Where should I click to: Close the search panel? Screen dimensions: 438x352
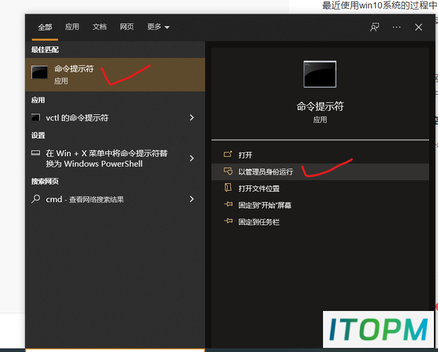pyautogui.click(x=418, y=27)
